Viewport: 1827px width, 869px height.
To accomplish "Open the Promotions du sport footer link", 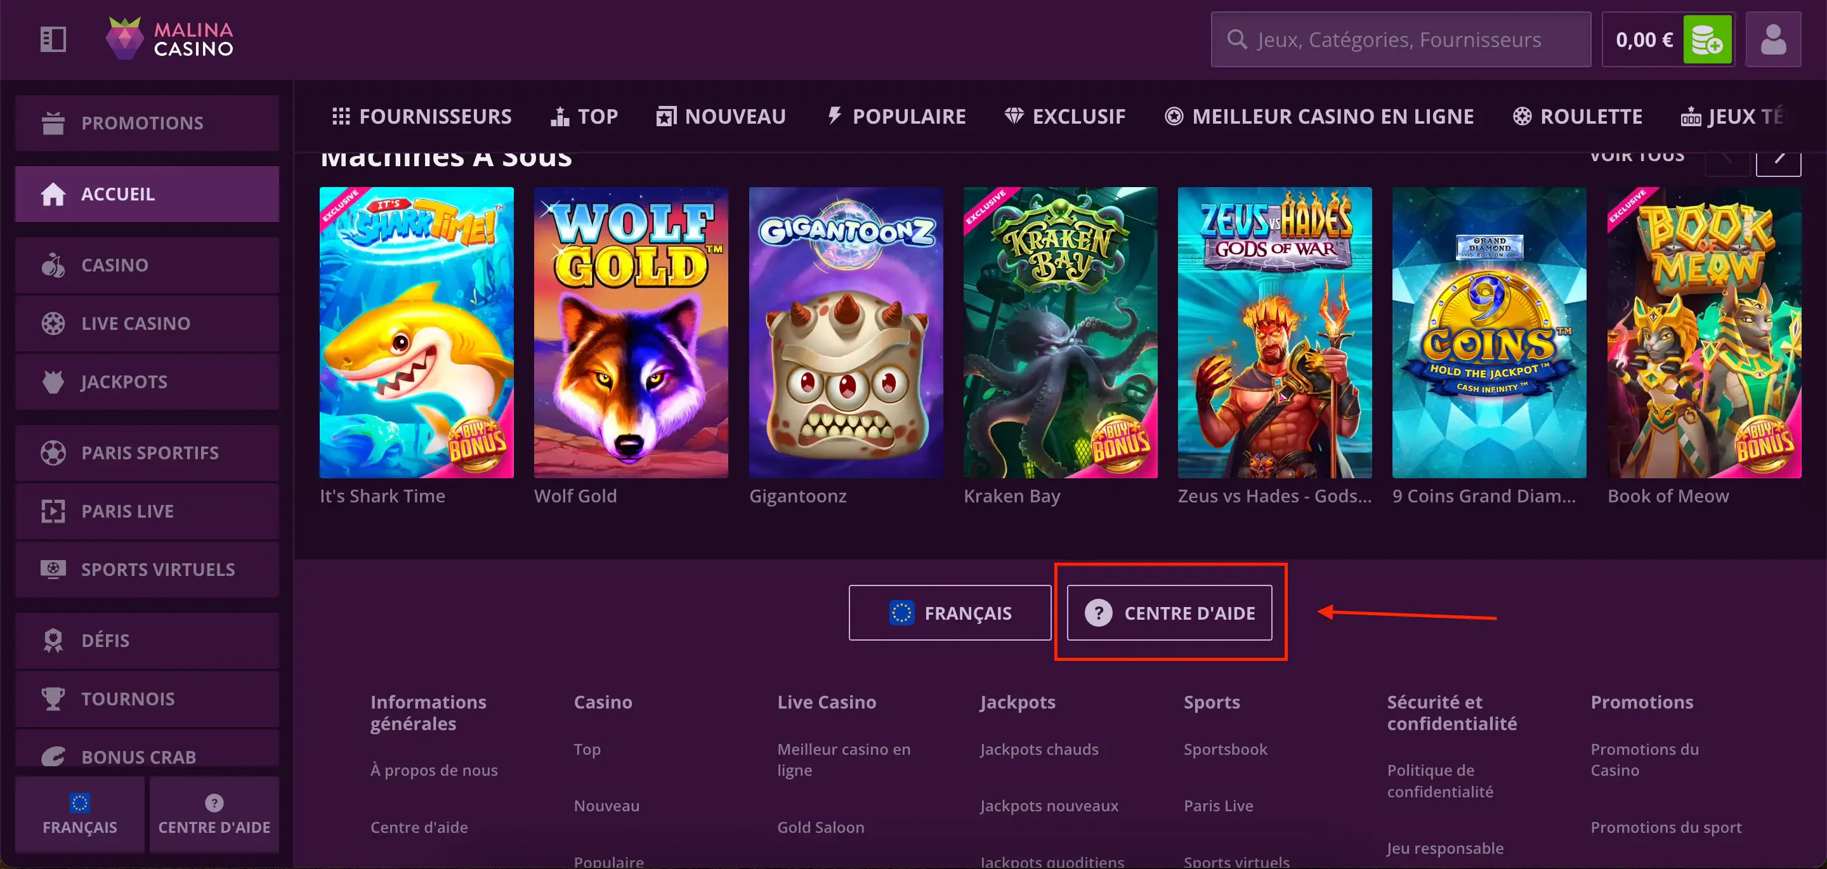I will [x=1666, y=827].
